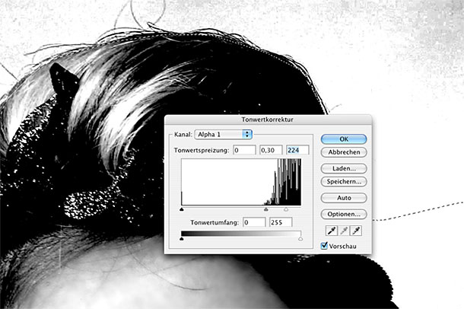
Task: Open the Optionen... dialog button
Action: coord(344,214)
